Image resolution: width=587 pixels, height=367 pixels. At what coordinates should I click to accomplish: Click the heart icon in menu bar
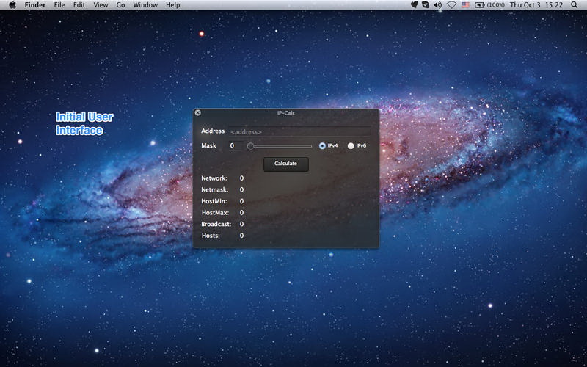click(415, 5)
